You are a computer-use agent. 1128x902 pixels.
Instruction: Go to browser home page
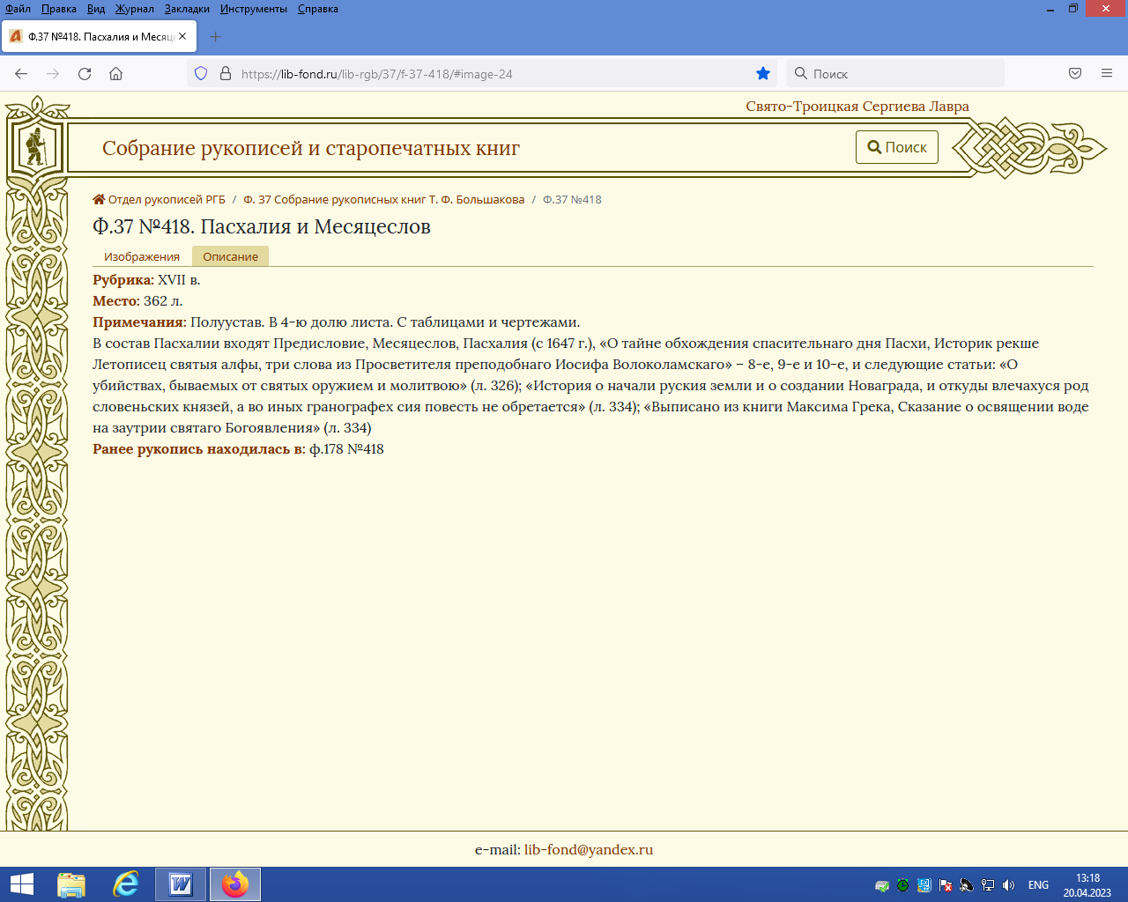tap(115, 74)
